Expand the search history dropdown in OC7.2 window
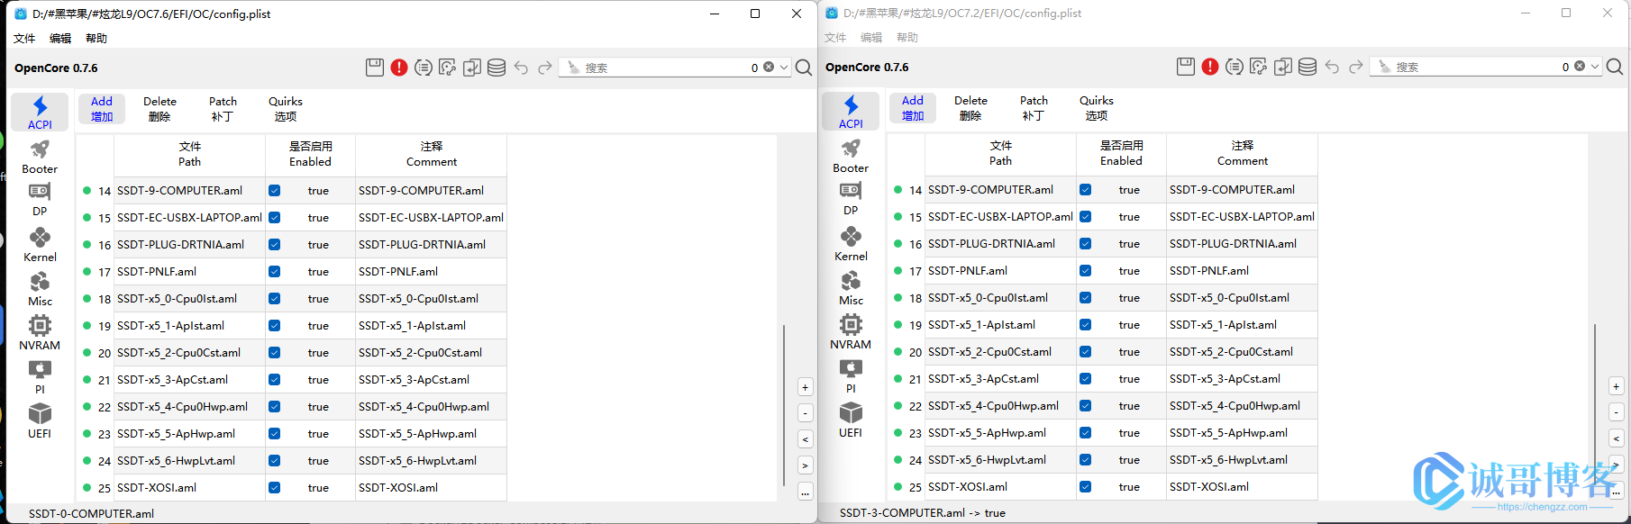This screenshot has height=524, width=1631. point(1595,67)
